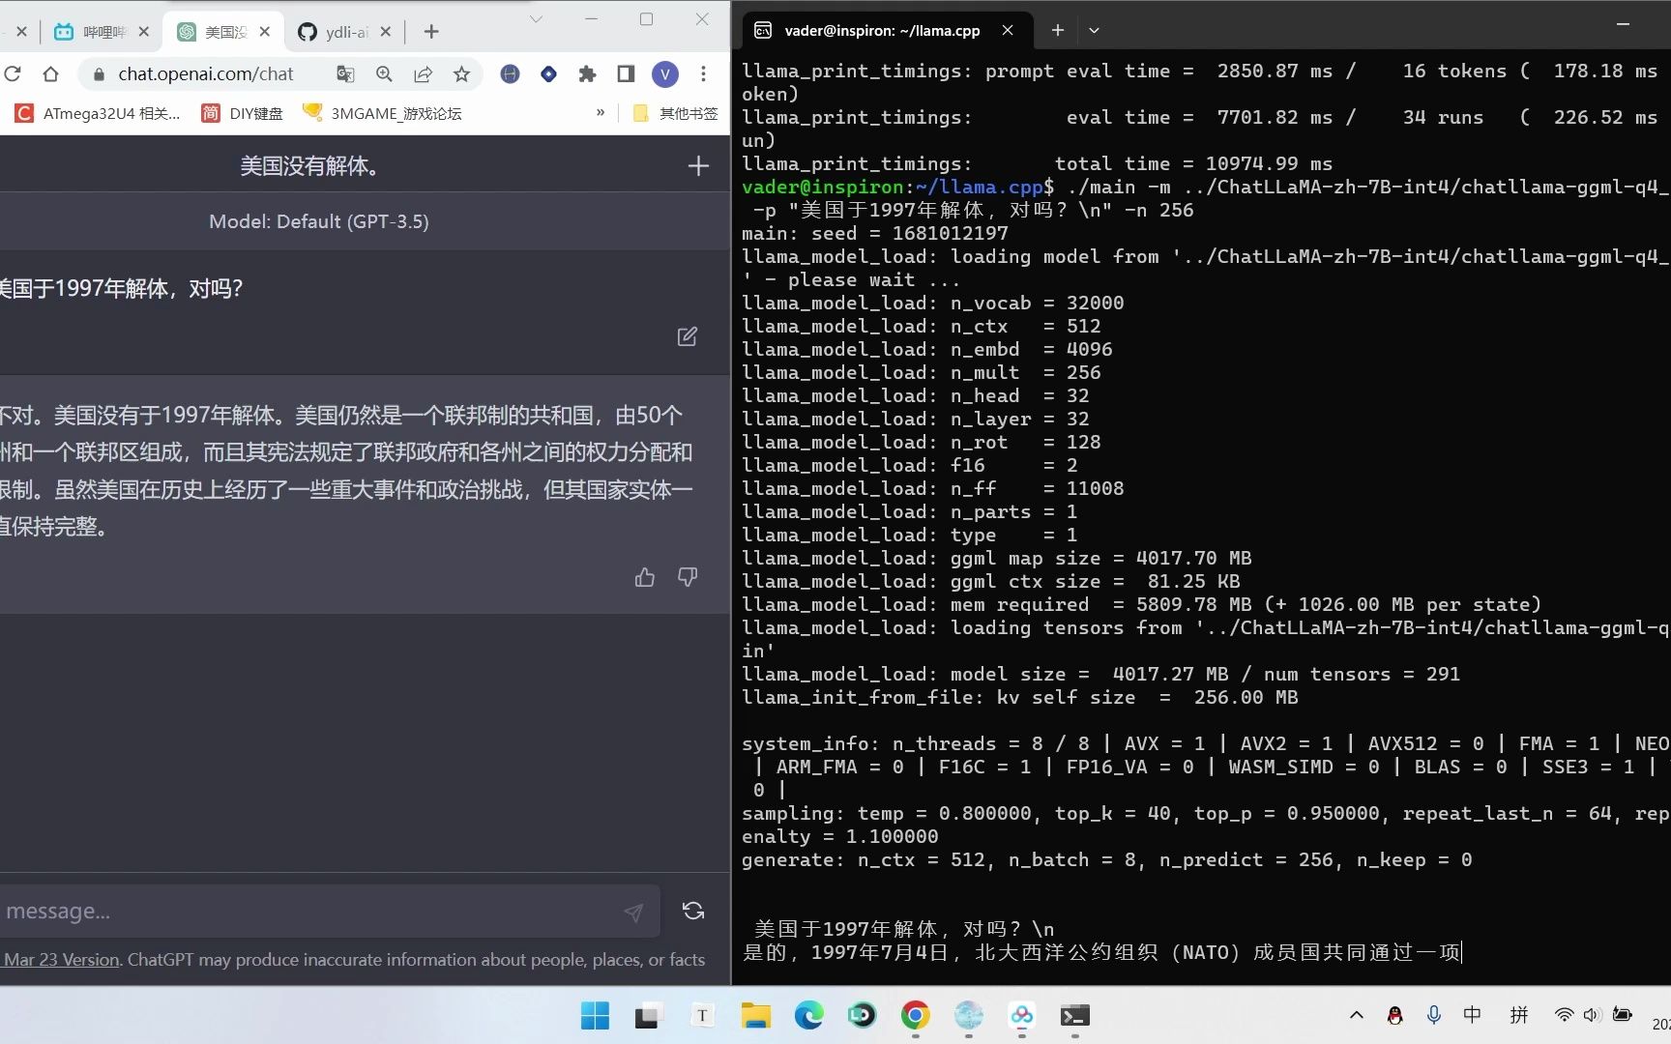Select the translate page icon
The width and height of the screenshot is (1671, 1044).
pos(345,73)
